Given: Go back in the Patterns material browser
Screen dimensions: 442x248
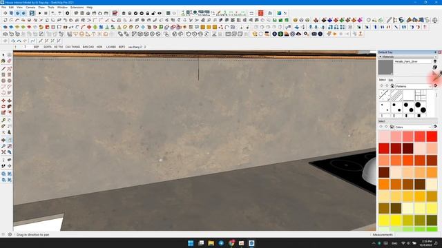Looking at the screenshot, I should point(381,85).
